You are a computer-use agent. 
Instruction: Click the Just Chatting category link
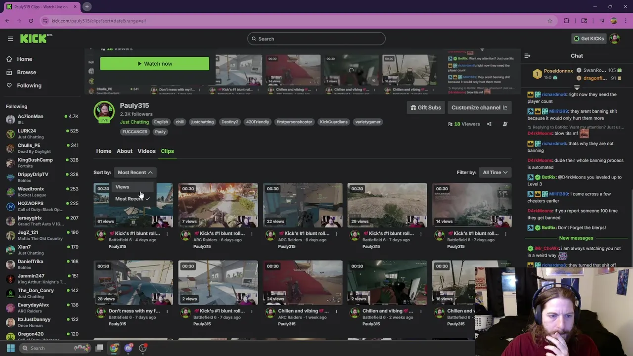(x=134, y=122)
